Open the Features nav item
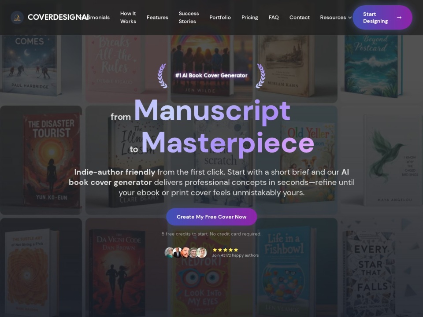The image size is (423, 317). point(157,18)
